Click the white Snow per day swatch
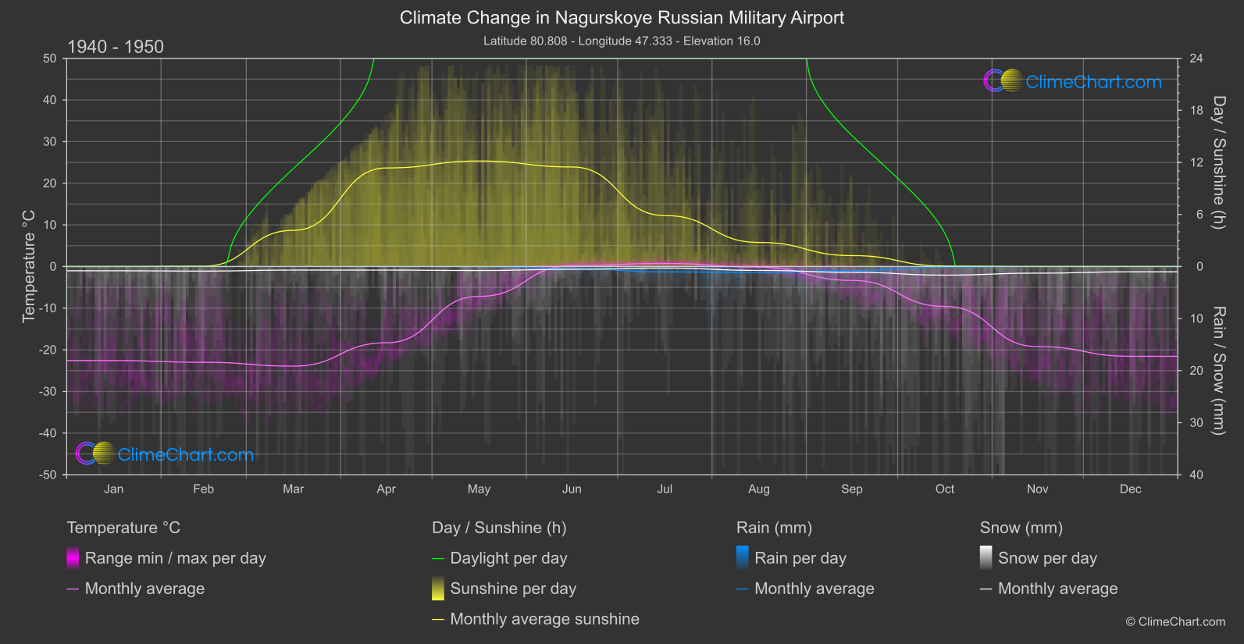 [986, 558]
